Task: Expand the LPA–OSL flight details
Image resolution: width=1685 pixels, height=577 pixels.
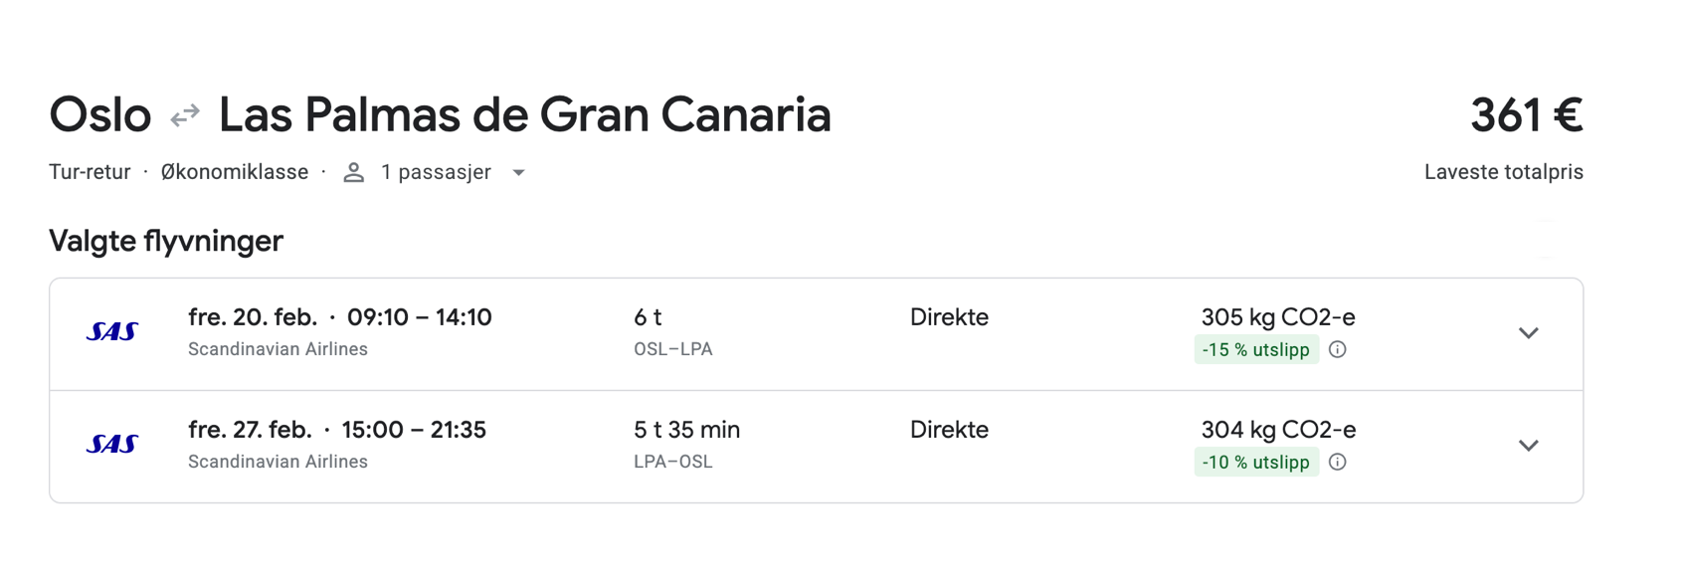Action: [x=1528, y=446]
